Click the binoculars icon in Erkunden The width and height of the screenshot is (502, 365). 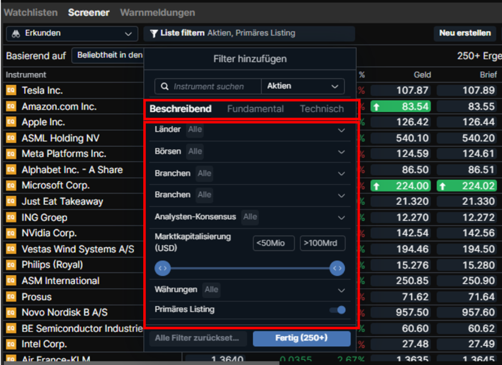coord(16,33)
